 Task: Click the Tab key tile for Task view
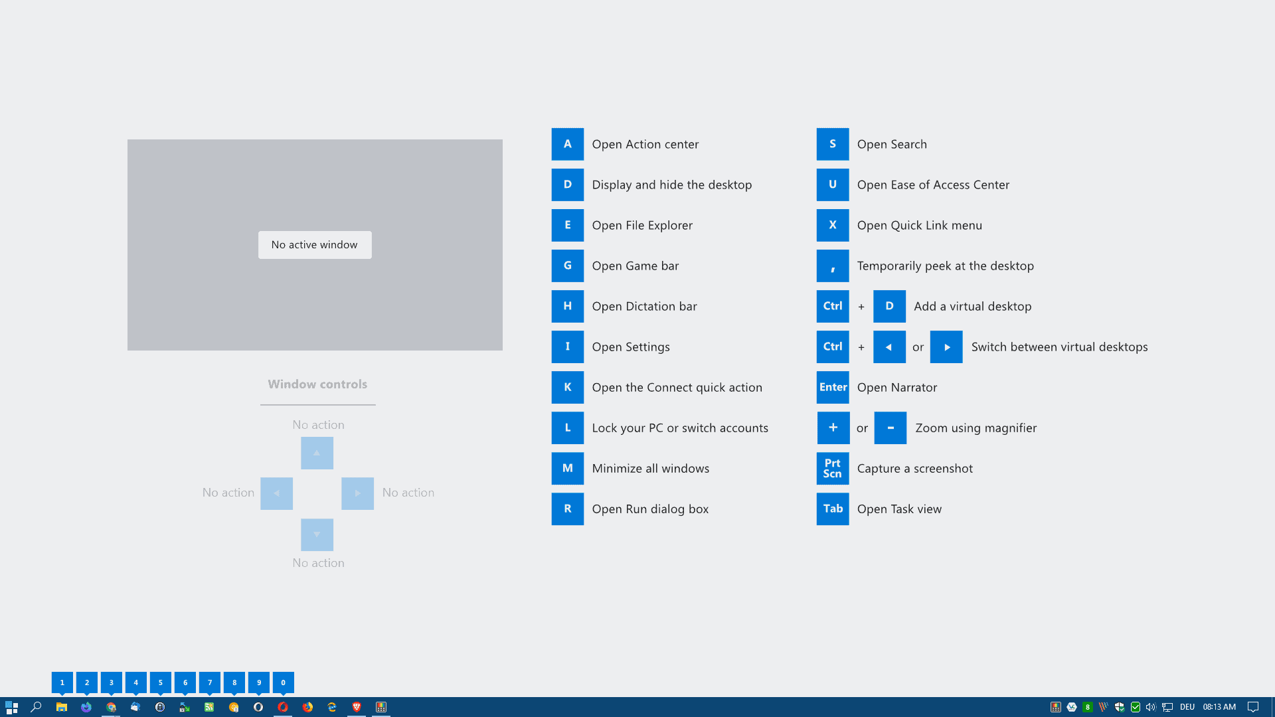[832, 509]
